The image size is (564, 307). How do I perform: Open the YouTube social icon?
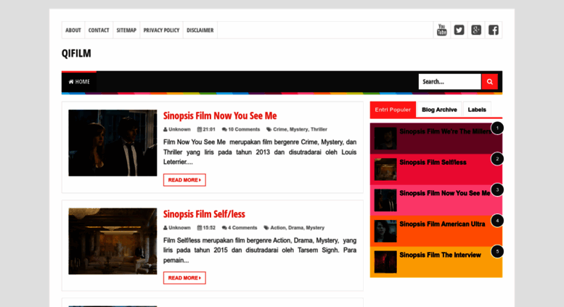point(442,30)
